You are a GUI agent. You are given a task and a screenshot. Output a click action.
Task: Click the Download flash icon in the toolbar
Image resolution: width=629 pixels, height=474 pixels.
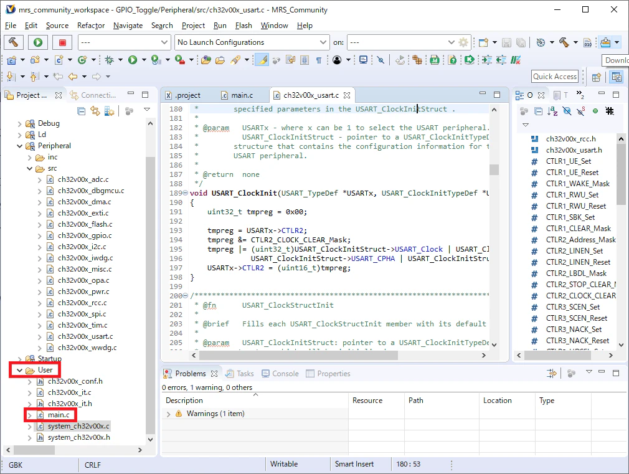pyautogui.click(x=606, y=42)
